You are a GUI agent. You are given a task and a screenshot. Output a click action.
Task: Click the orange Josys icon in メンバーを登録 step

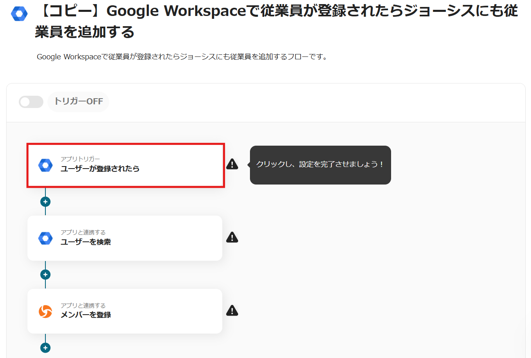pyautogui.click(x=45, y=311)
